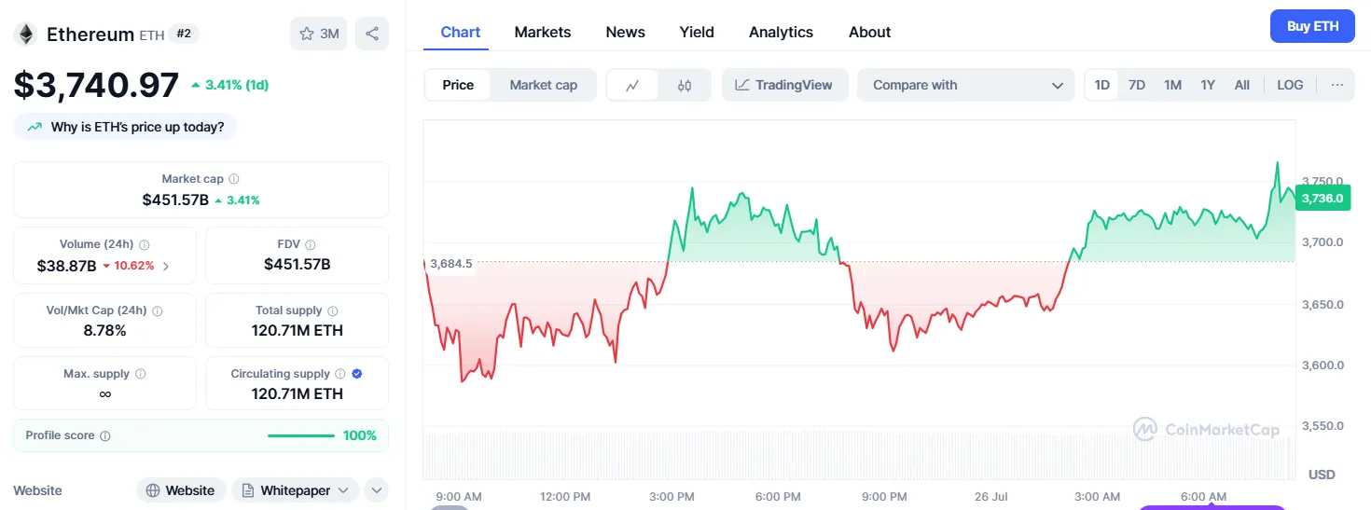
Task: Click the verified circulating supply badge
Action: click(357, 374)
